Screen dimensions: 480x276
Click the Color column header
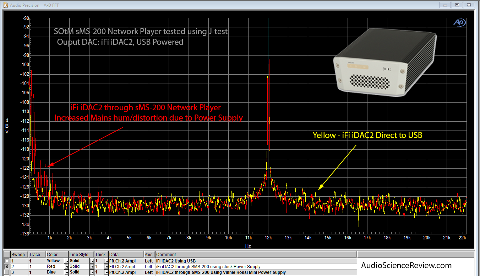point(57,255)
